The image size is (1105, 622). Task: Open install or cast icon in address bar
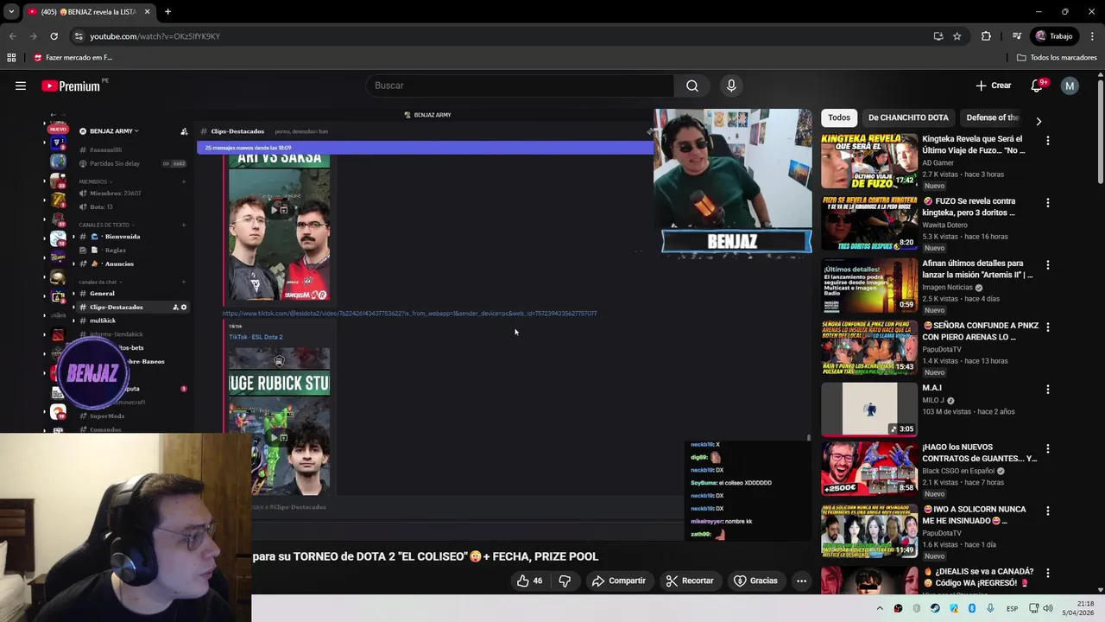938,36
